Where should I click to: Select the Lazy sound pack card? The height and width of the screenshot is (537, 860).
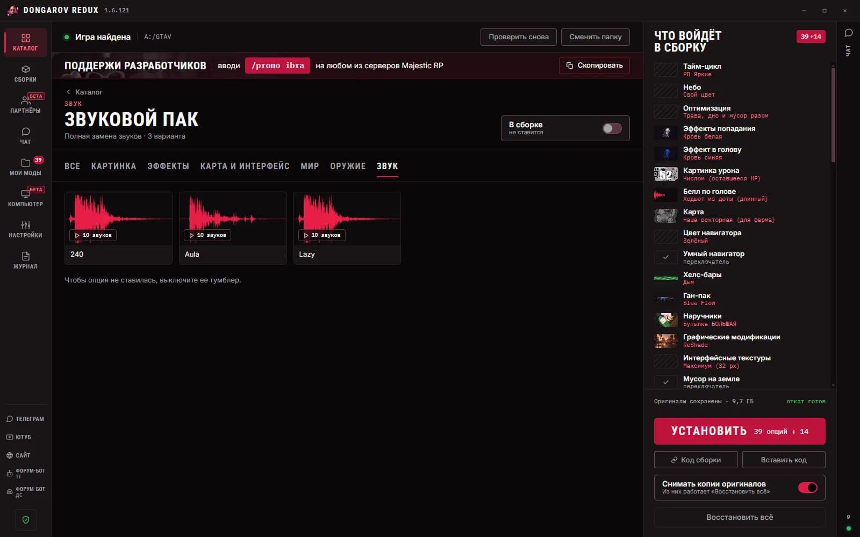tap(347, 228)
